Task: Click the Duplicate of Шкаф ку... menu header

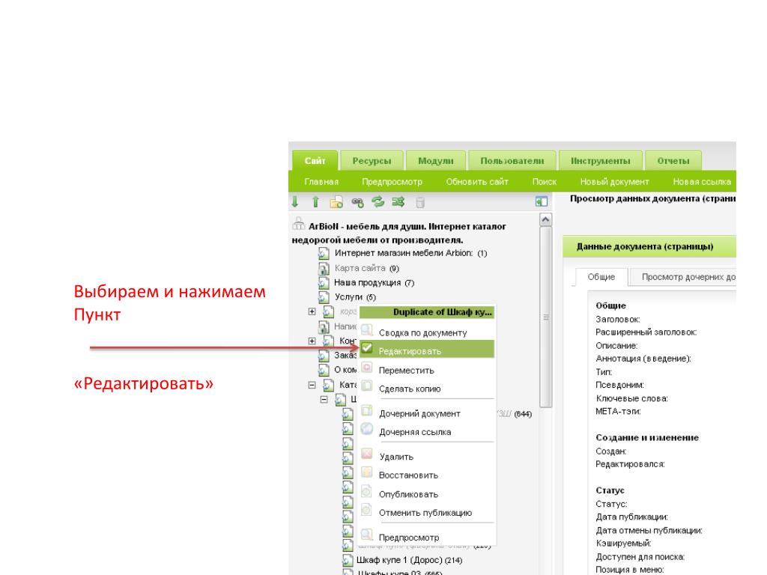Action: pos(427,312)
